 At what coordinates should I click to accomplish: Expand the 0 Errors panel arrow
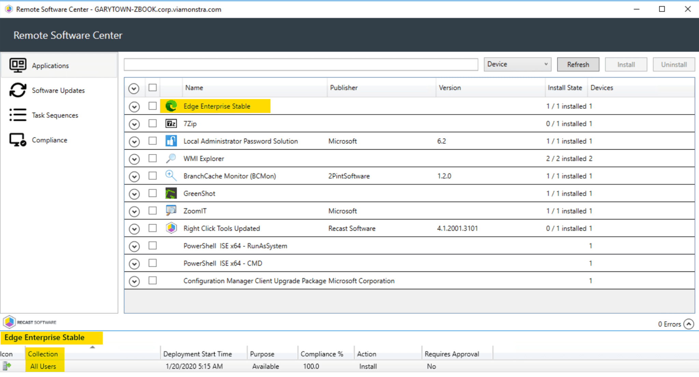coord(689,324)
